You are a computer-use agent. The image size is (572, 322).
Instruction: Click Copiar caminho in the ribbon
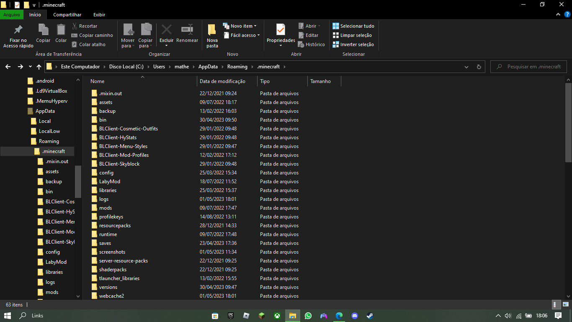92,35
